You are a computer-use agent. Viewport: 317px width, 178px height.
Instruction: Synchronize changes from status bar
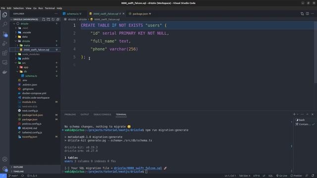(23, 176)
